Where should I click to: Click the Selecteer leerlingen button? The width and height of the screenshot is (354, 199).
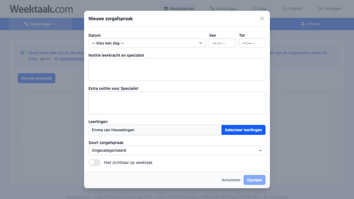point(243,130)
